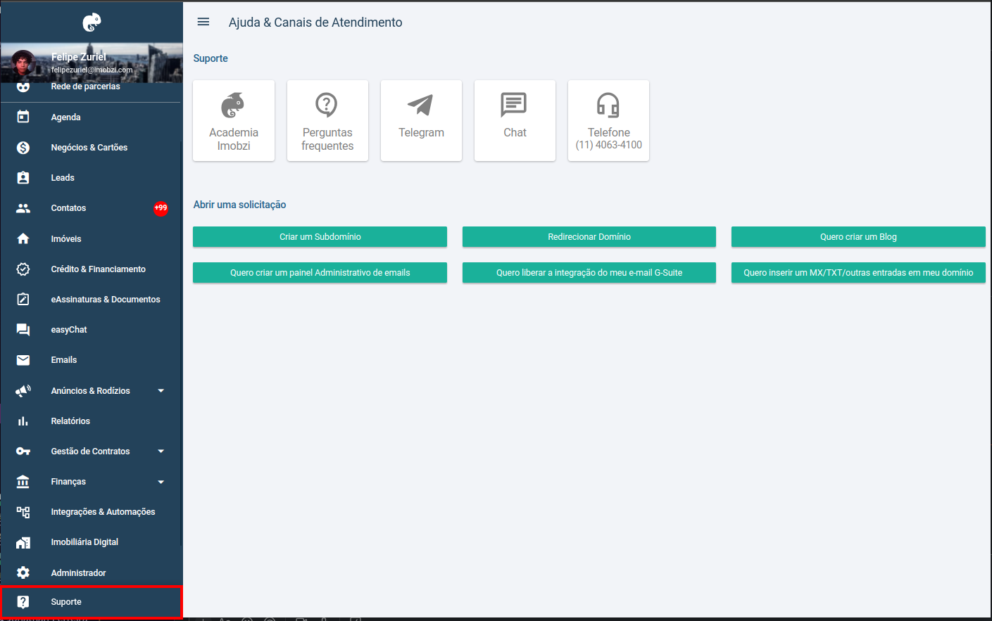This screenshot has height=621, width=992.
Task: Click the Relatórios bar chart icon
Action: (x=23, y=421)
